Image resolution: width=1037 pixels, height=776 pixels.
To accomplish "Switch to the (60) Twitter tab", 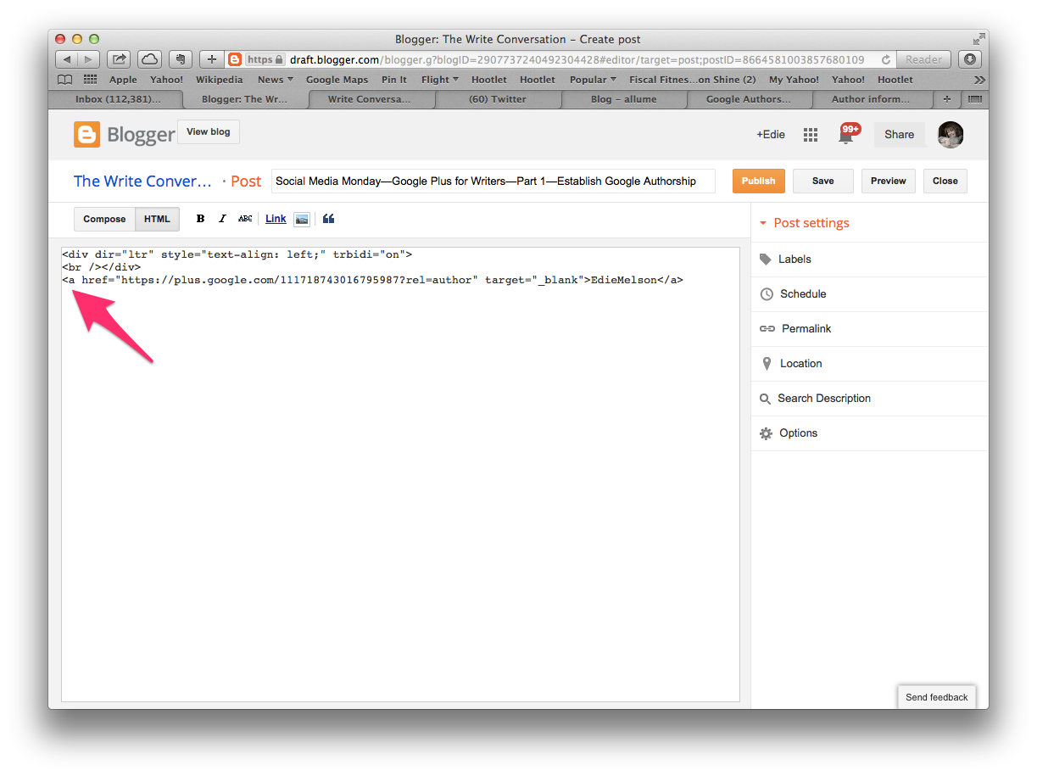I will (x=498, y=99).
